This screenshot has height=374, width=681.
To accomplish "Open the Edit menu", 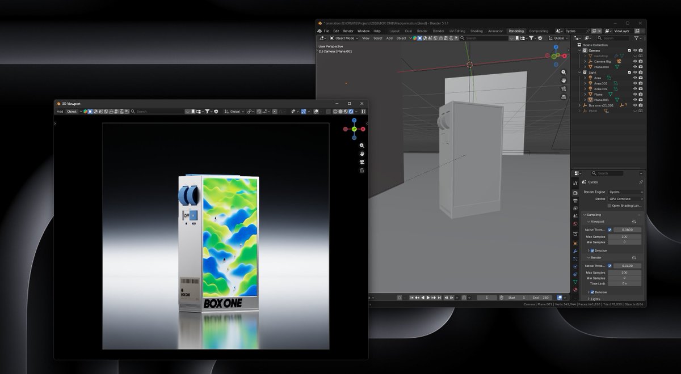I will (x=336, y=31).
